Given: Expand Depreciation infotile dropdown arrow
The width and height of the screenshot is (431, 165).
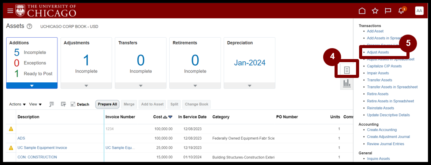Looking at the screenshot, I should [249, 86].
